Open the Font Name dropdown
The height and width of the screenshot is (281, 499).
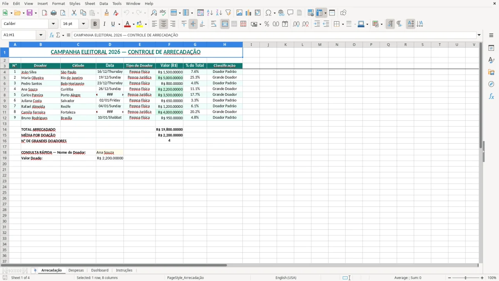tap(53, 24)
